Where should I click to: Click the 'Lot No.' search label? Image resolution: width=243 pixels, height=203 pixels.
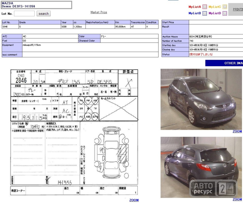[x=7, y=14]
